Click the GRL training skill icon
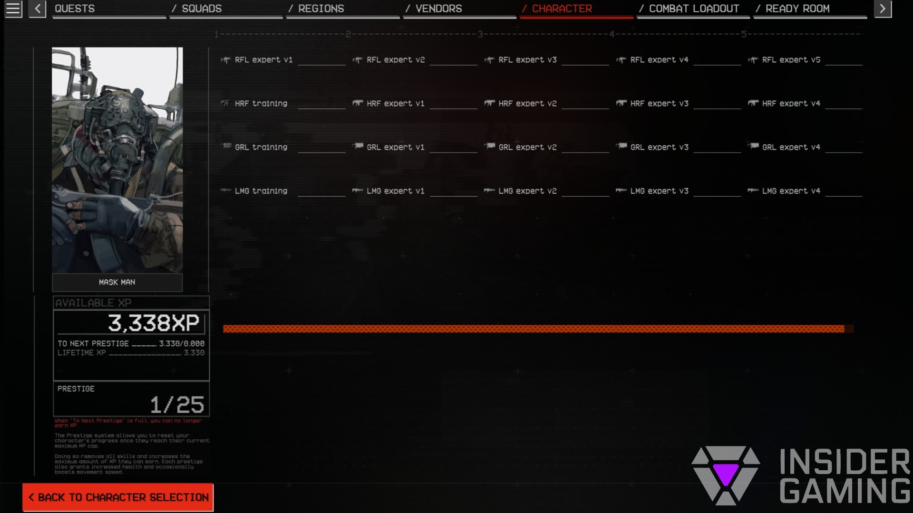The width and height of the screenshot is (913, 513). [x=227, y=147]
